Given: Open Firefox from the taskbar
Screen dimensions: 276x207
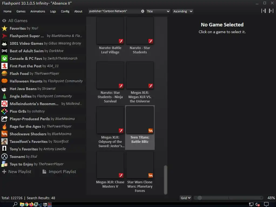Looking at the screenshot, I should [31, 204].
